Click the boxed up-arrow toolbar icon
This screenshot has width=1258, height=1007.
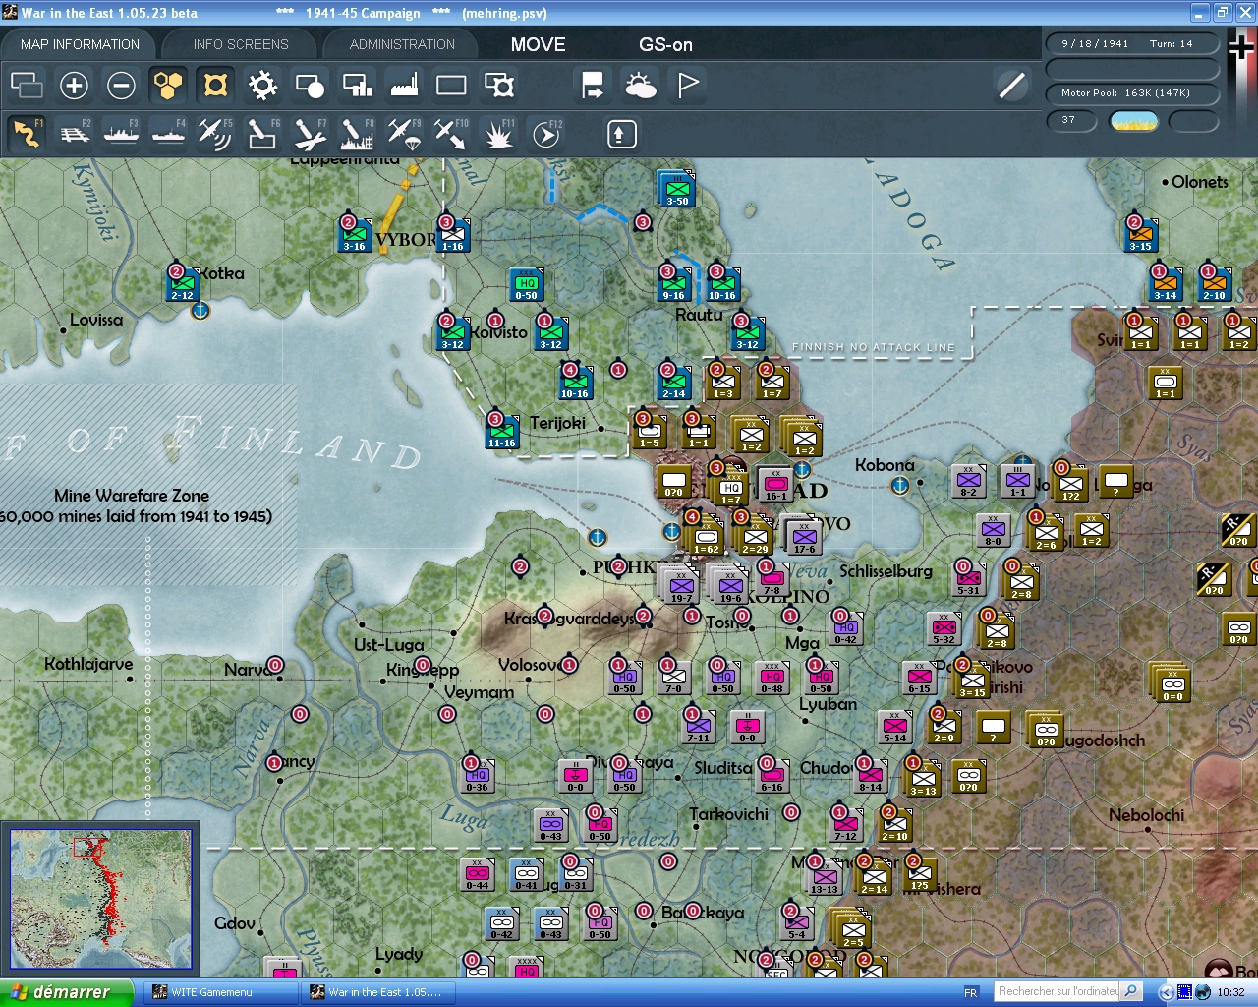pos(621,134)
